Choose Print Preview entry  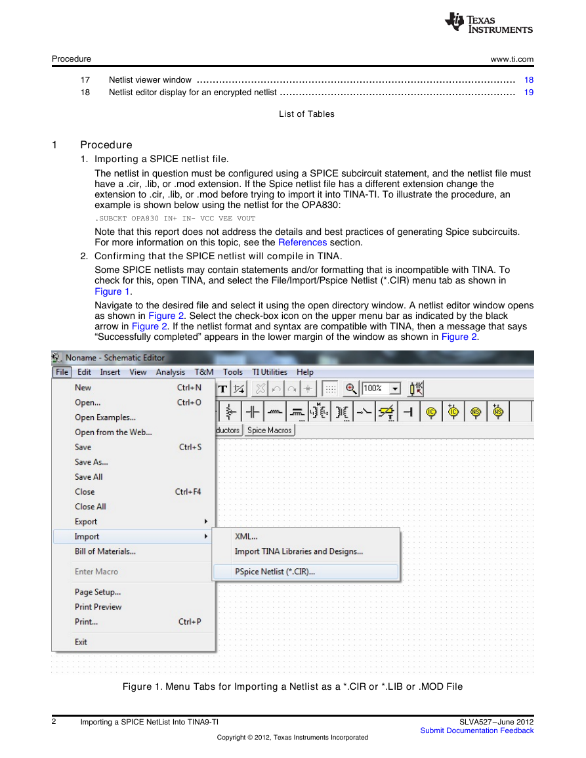click(133, 607)
